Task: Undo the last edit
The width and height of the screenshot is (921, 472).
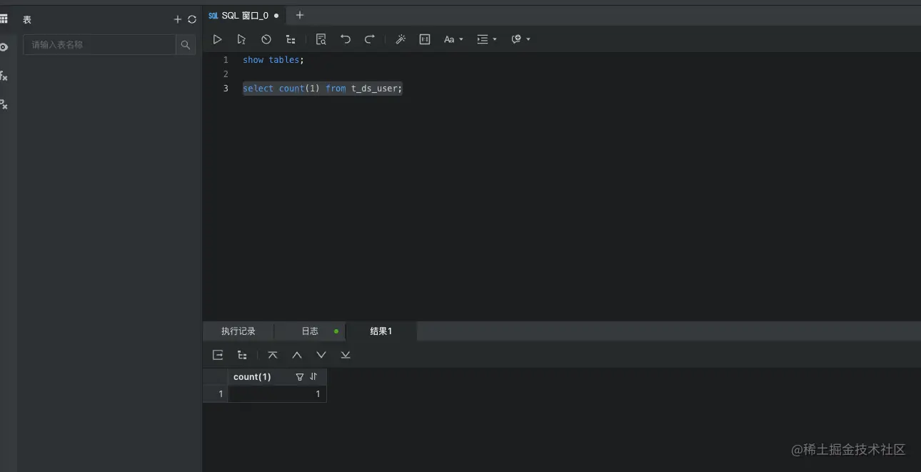Action: tap(346, 39)
